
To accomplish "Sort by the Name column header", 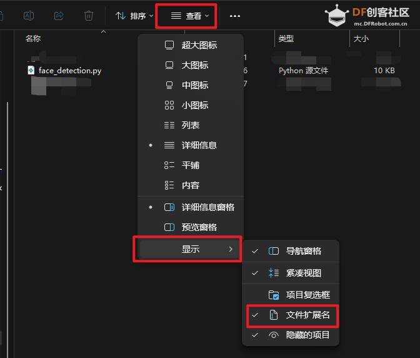I will tap(33, 39).
